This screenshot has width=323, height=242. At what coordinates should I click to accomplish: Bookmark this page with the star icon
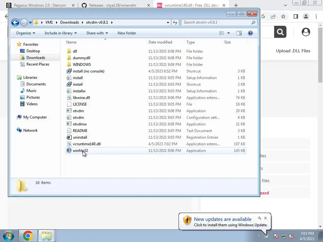(x=284, y=16)
